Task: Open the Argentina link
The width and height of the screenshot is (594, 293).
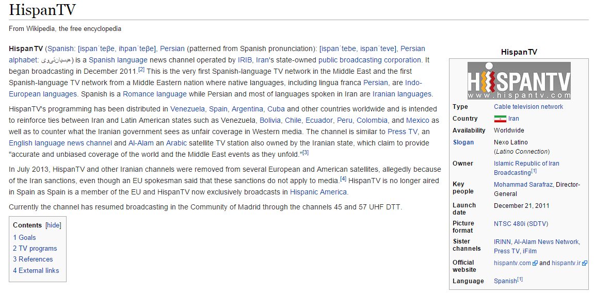Action: (x=247, y=109)
